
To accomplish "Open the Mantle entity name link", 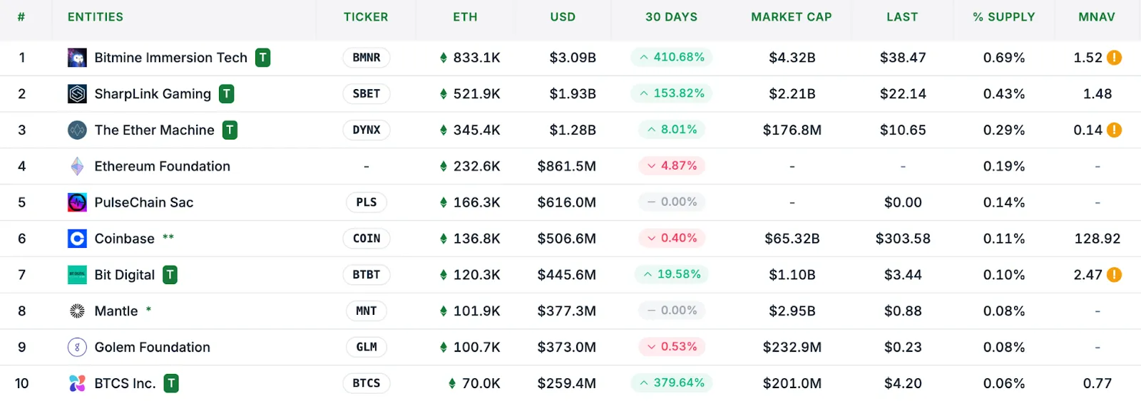I will (x=116, y=311).
